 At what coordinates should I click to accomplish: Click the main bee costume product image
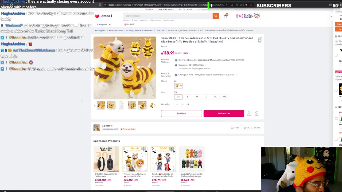tap(125, 68)
